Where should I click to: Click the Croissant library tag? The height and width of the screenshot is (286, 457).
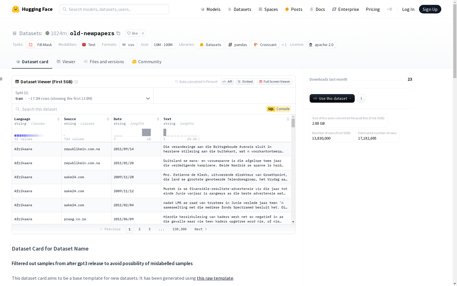pyautogui.click(x=265, y=45)
